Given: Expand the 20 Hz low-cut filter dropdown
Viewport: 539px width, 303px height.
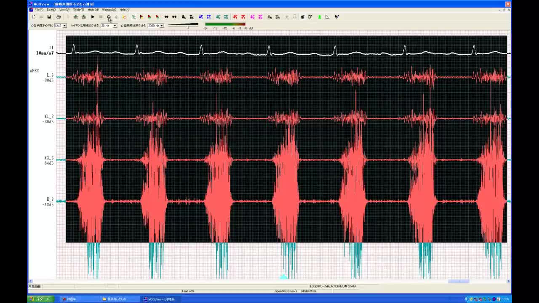Looking at the screenshot, I should (x=115, y=26).
